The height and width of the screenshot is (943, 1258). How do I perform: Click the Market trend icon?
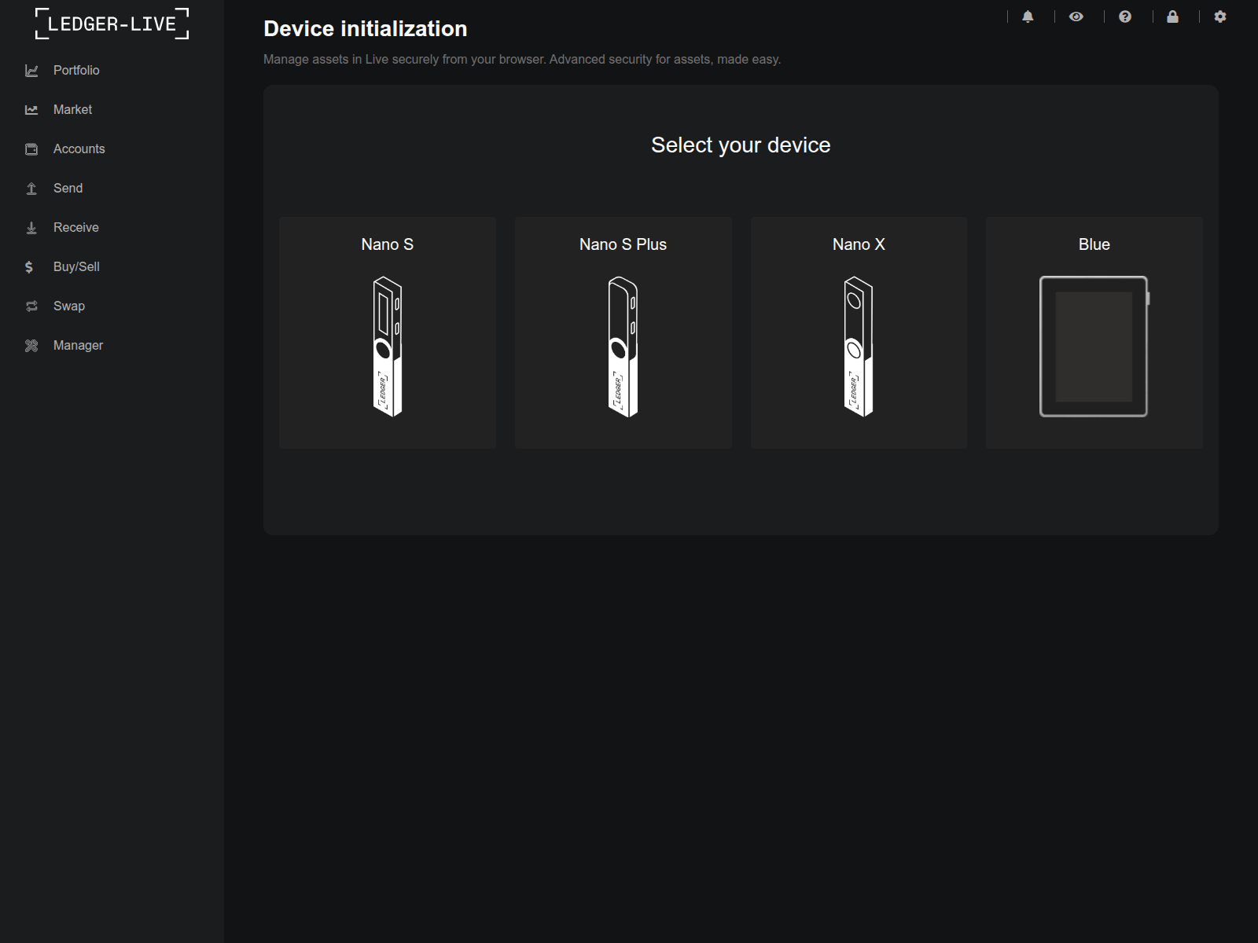pyautogui.click(x=31, y=110)
